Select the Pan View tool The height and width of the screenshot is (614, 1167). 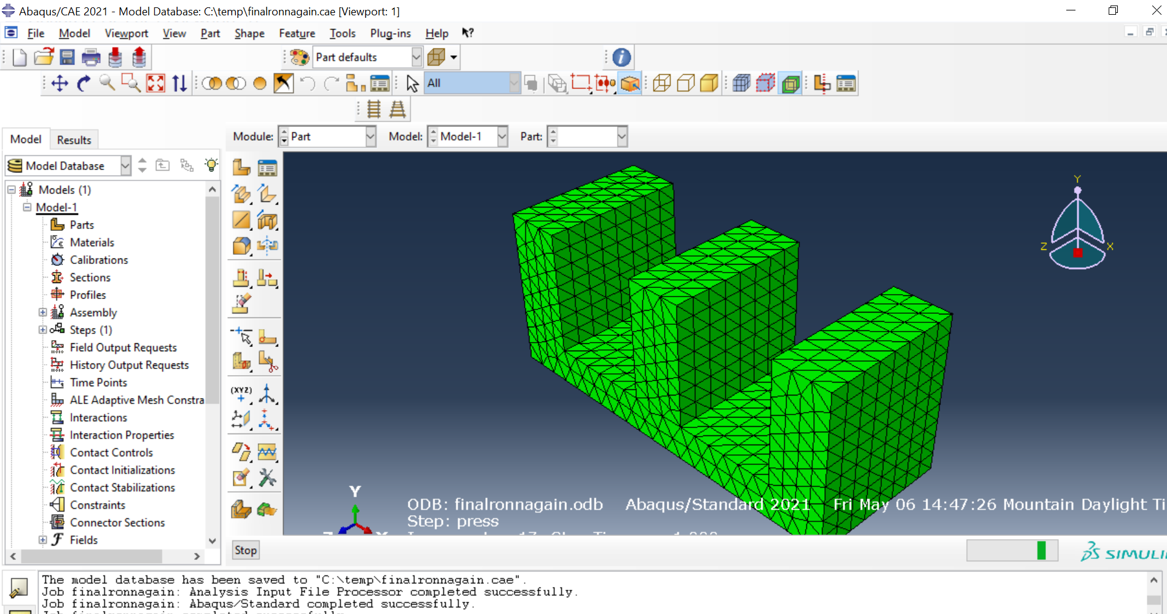pyautogui.click(x=60, y=84)
